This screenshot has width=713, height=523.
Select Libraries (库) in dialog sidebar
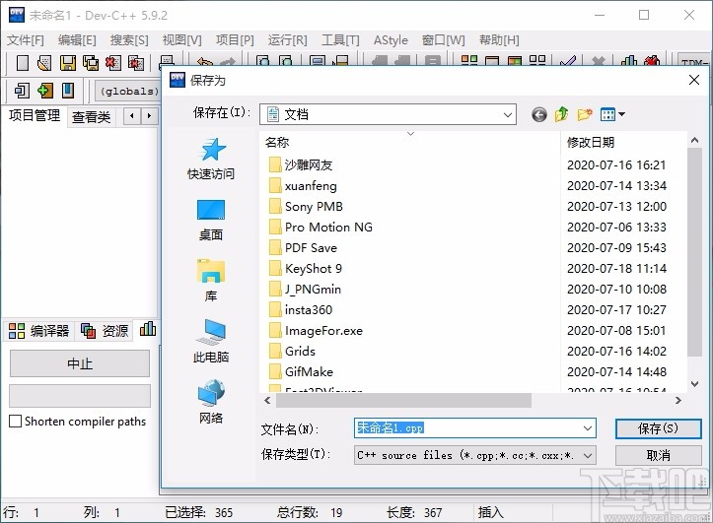tap(211, 281)
